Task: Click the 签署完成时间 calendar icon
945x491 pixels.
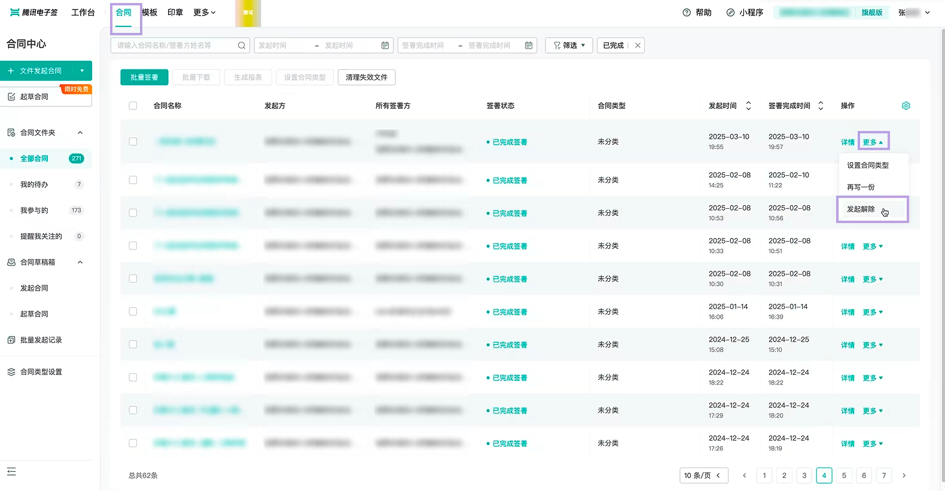Action: 529,45
